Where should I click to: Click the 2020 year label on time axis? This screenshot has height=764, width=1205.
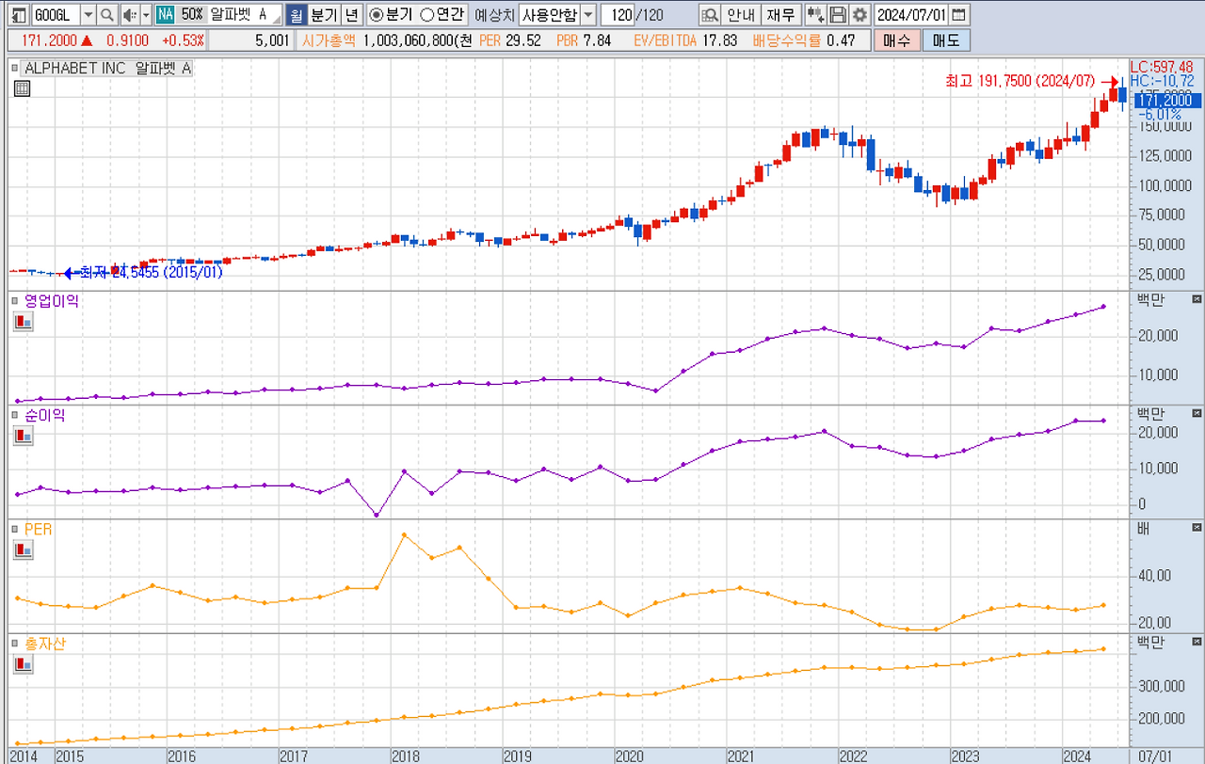coord(630,756)
